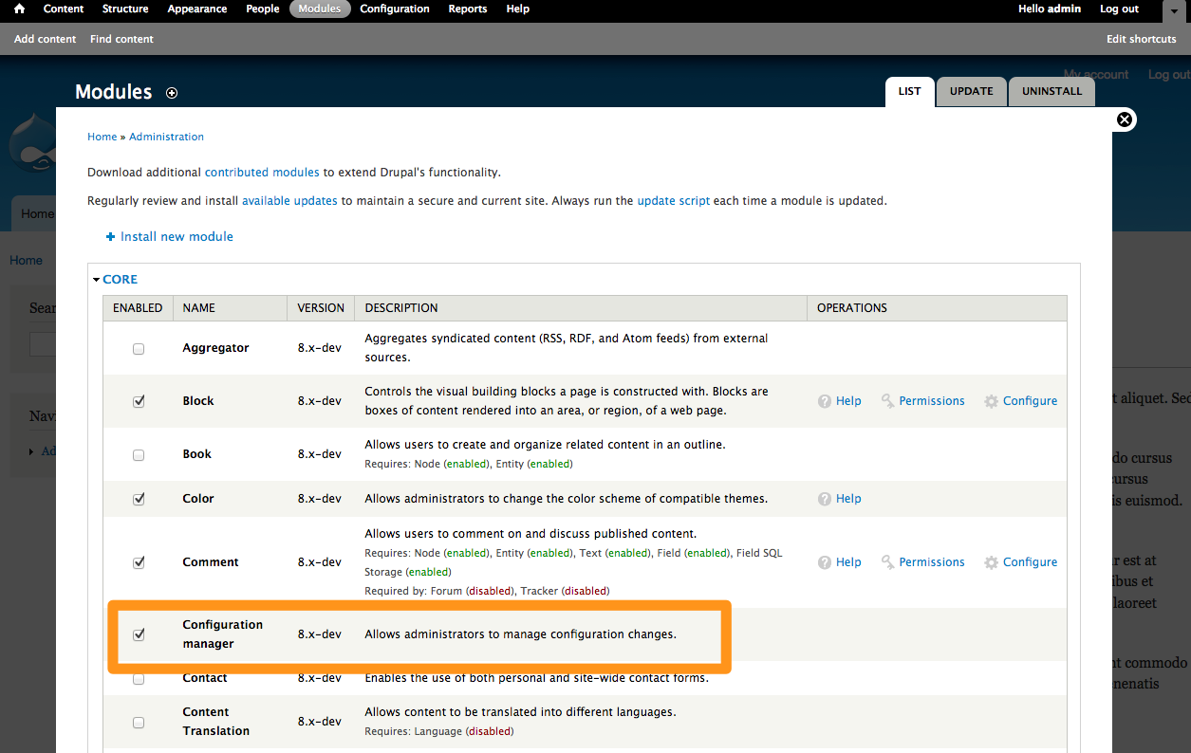
Task: Click the ENABLED column header
Action: click(138, 308)
